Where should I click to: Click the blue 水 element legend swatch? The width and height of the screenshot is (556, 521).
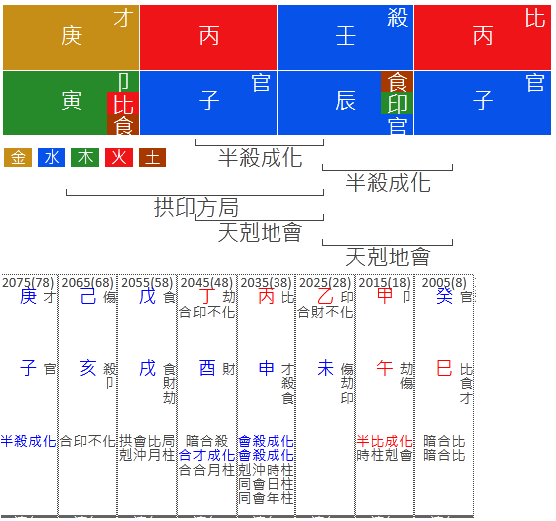click(52, 157)
